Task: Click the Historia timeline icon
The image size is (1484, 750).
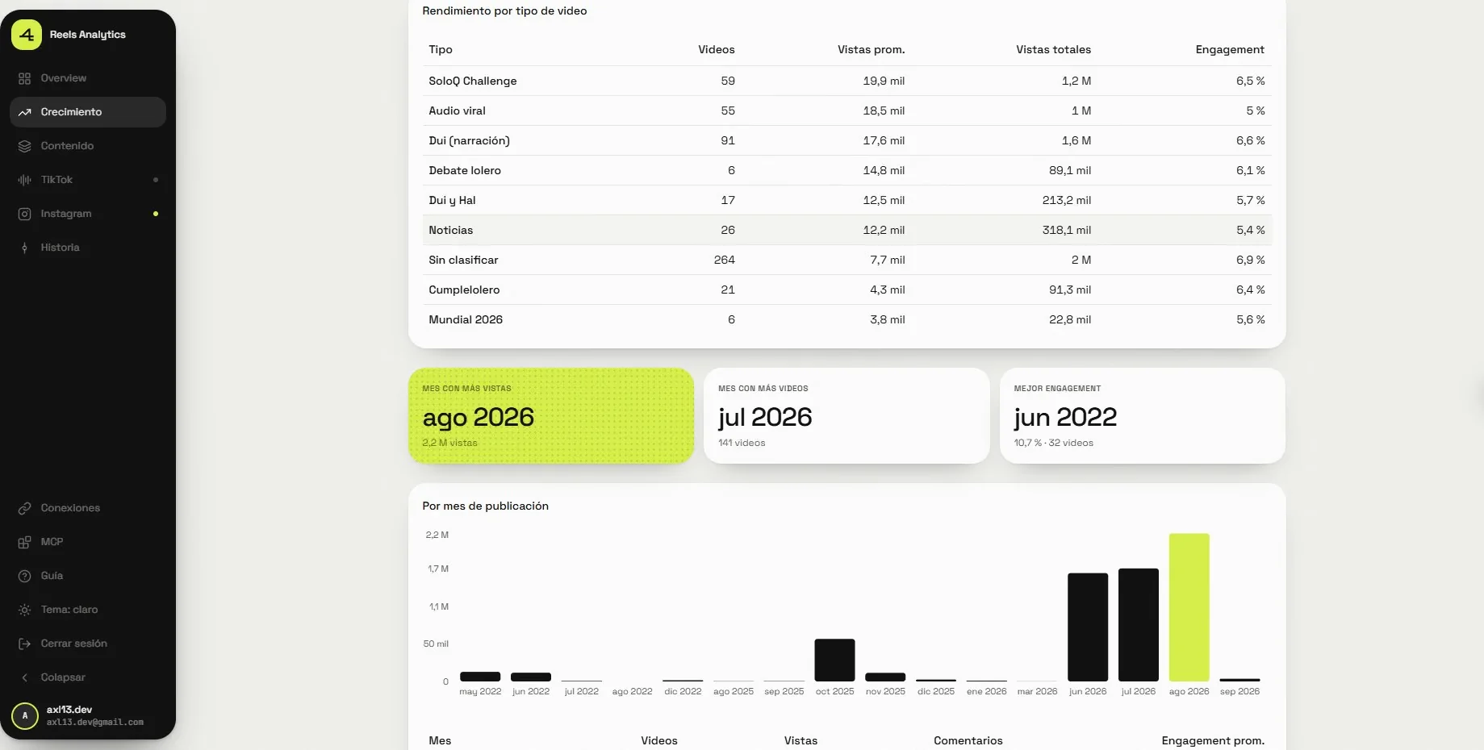Action: [25, 248]
